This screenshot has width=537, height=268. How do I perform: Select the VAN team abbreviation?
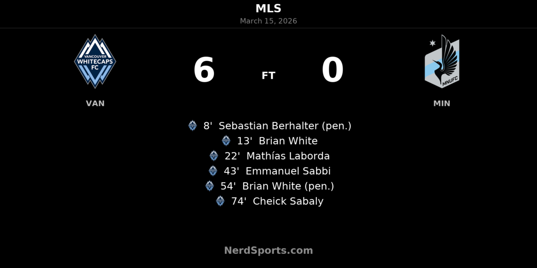[x=95, y=103]
